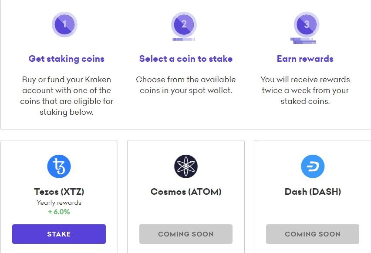
Task: Click the Yearly rewards label under Tezos
Action: [x=59, y=203]
